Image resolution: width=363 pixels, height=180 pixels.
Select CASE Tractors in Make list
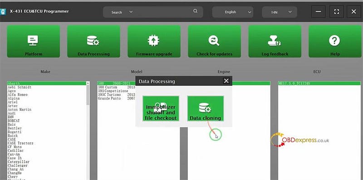click(47, 143)
